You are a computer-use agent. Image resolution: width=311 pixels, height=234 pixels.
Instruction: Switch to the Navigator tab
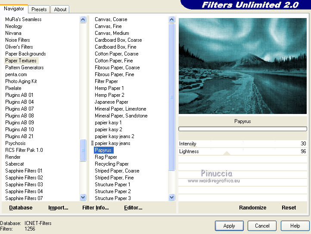(x=14, y=9)
